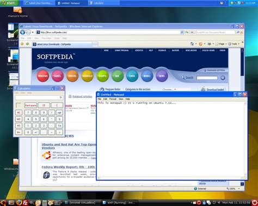258x206 pixels.
Task: Click the teal Linux ball on Softpedia
Action: click(x=132, y=76)
